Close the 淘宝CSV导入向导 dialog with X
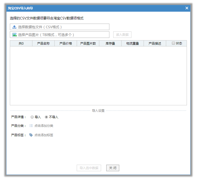Screen dimensions: 197x180 click(187, 8)
